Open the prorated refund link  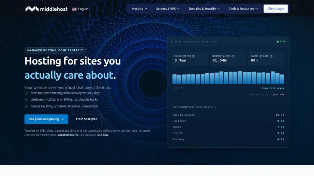click(101, 131)
